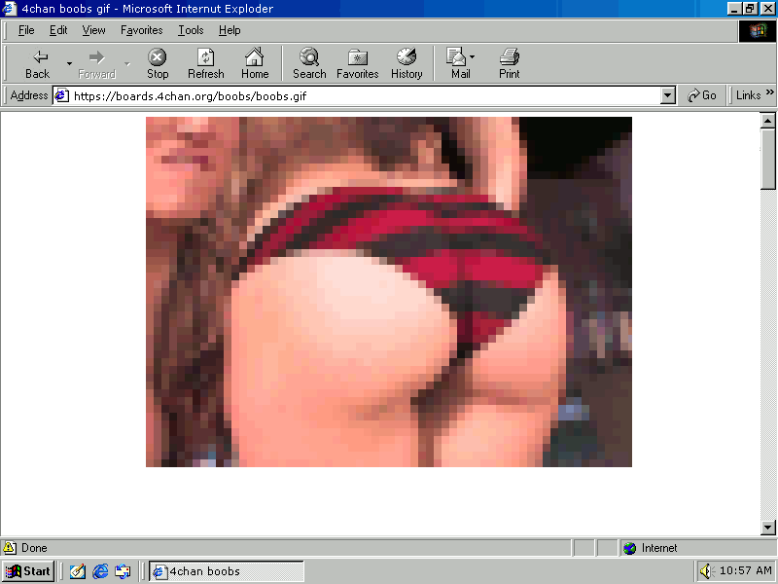Print the page using Print icon
Screen dimensions: 778x584
[x=510, y=63]
